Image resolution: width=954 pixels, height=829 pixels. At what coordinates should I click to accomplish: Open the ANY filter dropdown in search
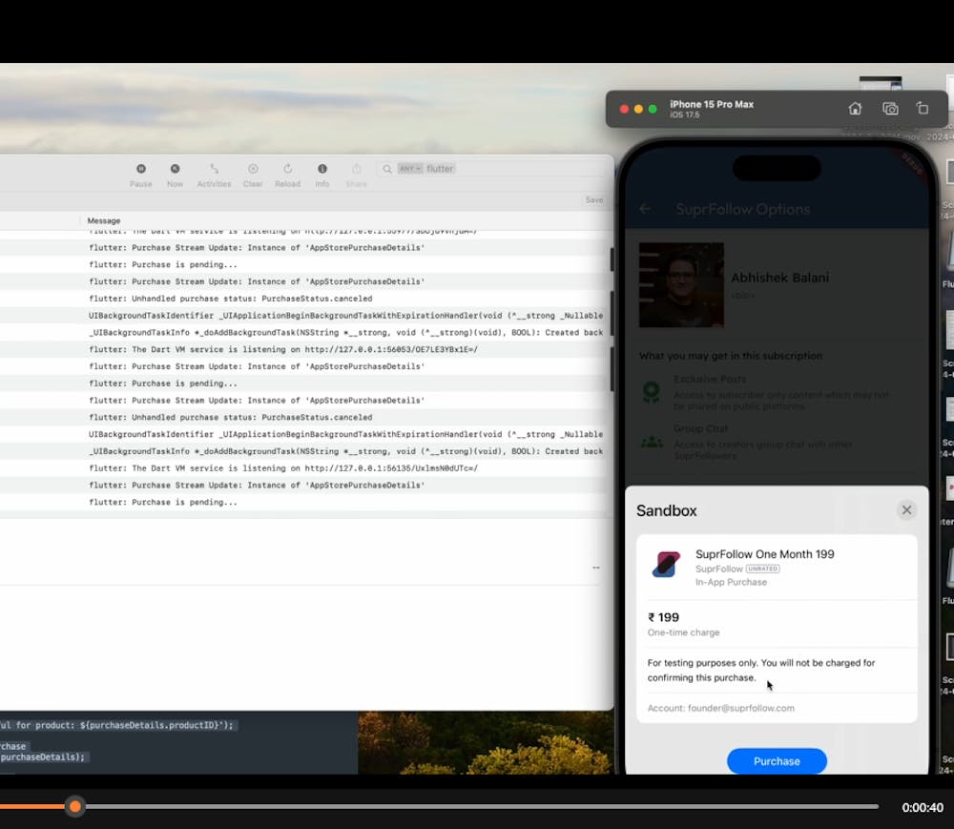[x=410, y=169]
